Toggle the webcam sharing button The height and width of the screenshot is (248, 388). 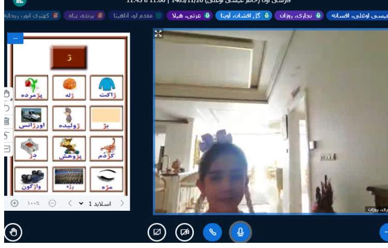(x=185, y=232)
